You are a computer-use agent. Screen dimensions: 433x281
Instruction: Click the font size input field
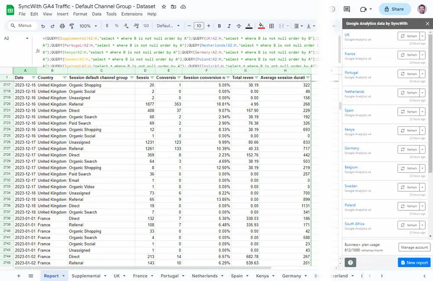coord(199,26)
